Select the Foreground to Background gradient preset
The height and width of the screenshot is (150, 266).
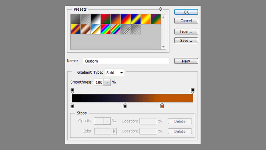point(76,19)
